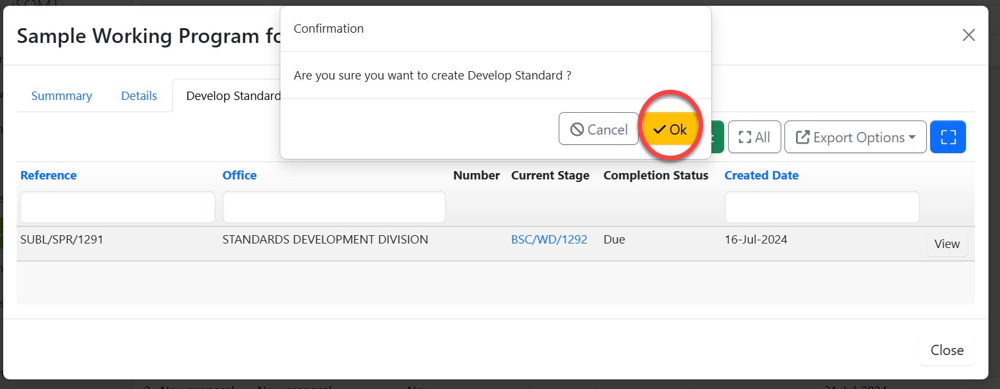Sort by Created Date column header
Image resolution: width=1000 pixels, height=389 pixels.
(761, 175)
